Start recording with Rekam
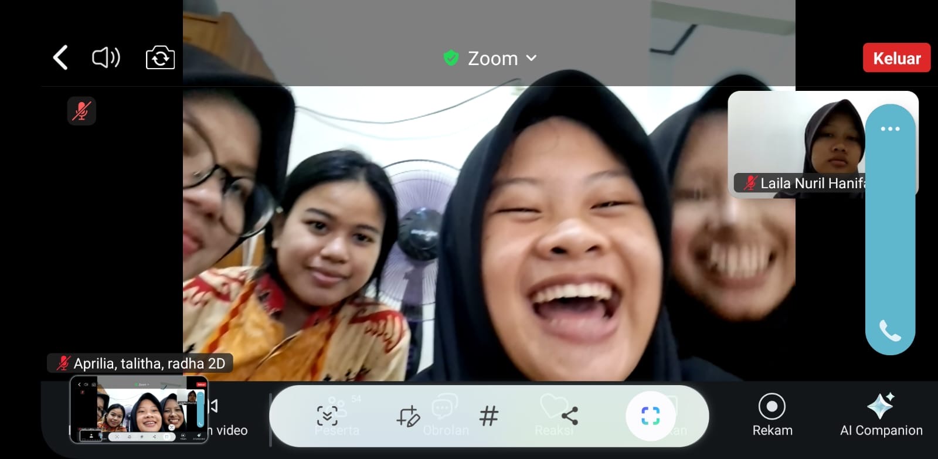 coord(772,416)
